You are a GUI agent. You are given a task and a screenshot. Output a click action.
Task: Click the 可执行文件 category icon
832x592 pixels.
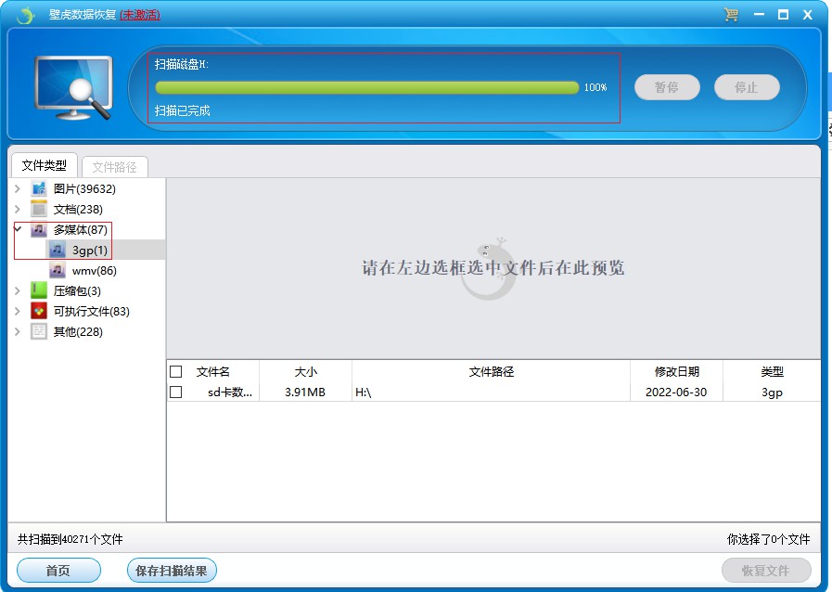[39, 311]
